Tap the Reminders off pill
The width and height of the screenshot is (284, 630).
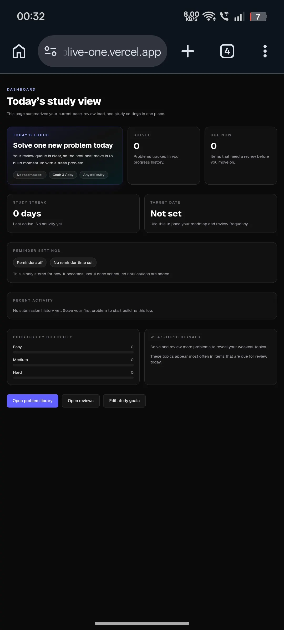[x=30, y=263]
